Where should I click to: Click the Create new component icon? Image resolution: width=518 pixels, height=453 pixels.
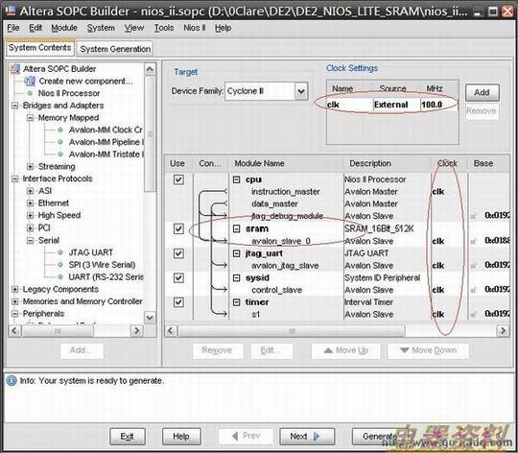(30, 81)
